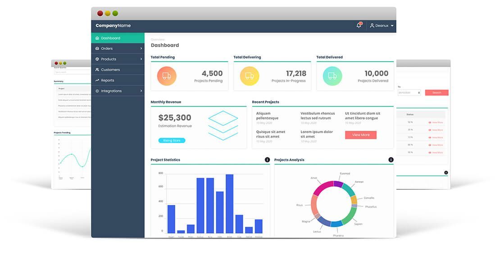Screen dimensions: 500x259
Task: Click the orange Convallis segment of the donut chart
Action: [x=354, y=200]
